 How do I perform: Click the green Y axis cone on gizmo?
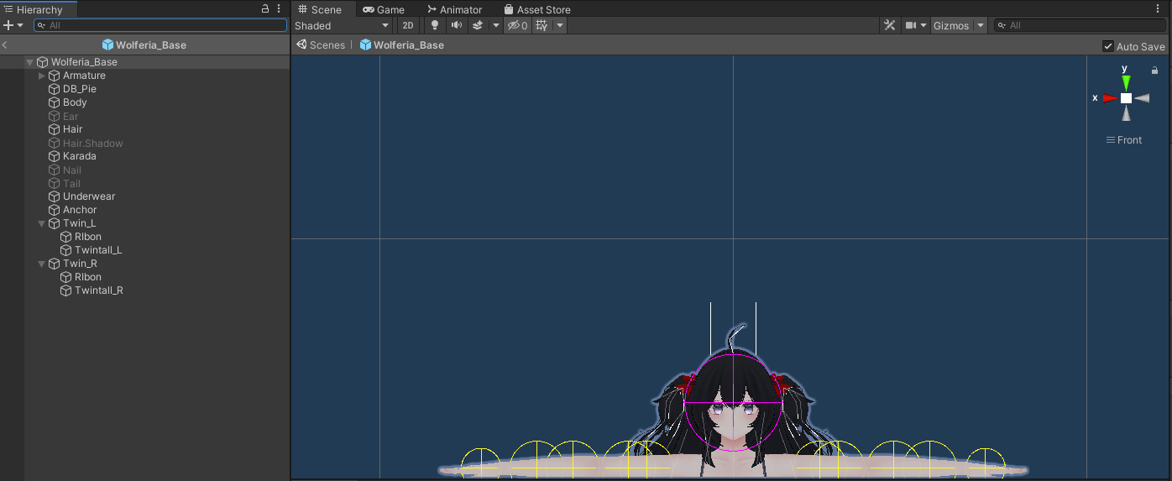pos(1126,82)
